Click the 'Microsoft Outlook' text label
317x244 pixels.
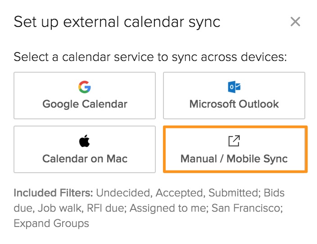pyautogui.click(x=234, y=104)
